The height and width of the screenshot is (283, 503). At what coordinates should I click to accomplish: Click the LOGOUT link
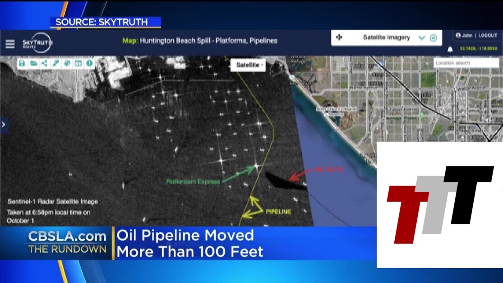[487, 35]
